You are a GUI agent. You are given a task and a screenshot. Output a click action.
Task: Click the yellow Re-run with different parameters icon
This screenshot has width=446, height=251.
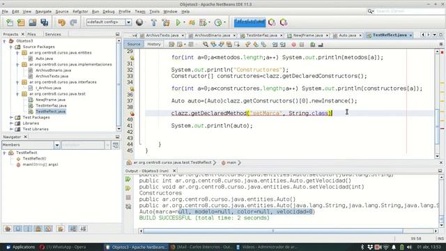[128, 188]
